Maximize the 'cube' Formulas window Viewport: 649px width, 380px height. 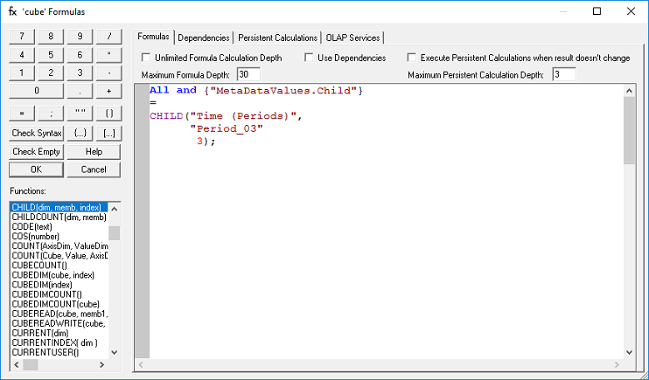[x=597, y=11]
